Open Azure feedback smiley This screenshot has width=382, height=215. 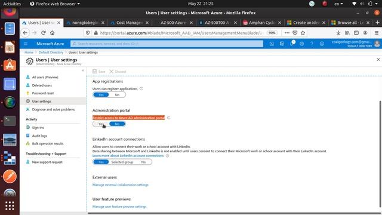click(x=322, y=44)
